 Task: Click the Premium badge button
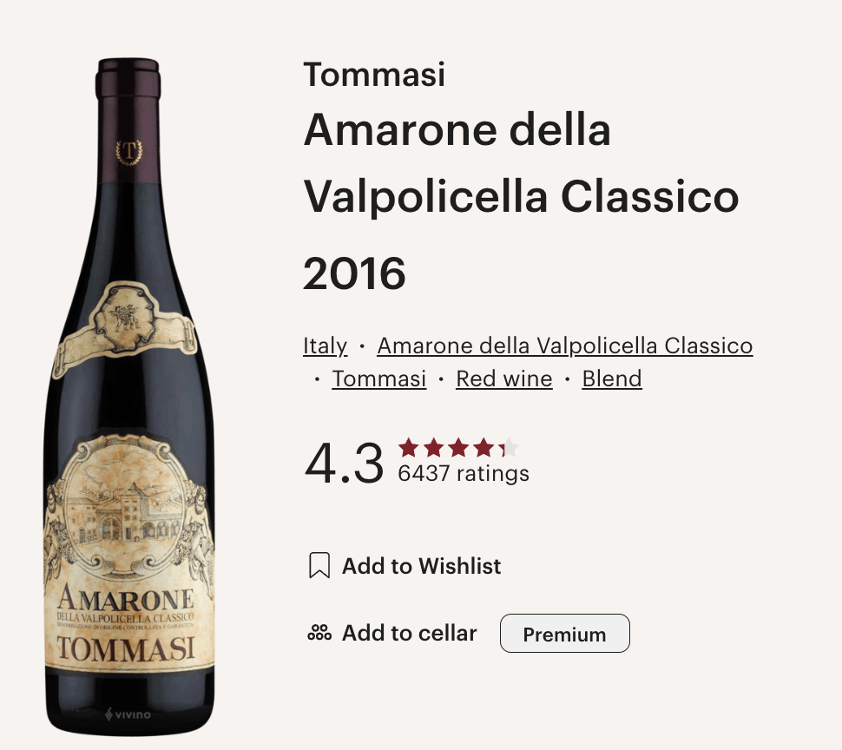565,634
